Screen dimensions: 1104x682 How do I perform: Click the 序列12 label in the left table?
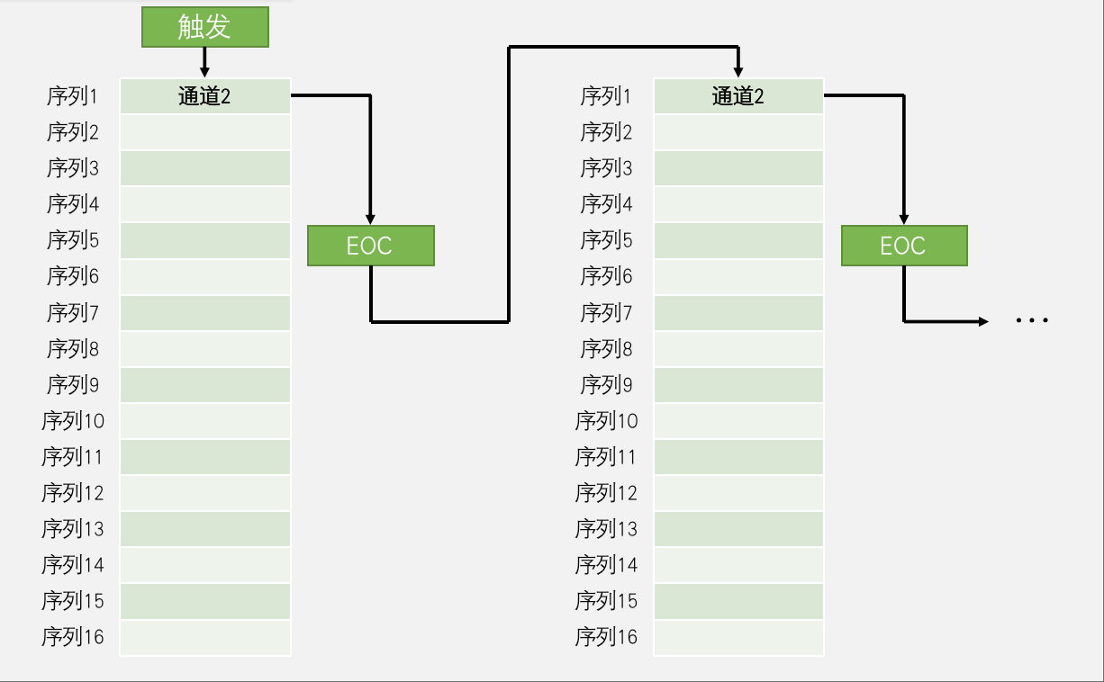(73, 493)
